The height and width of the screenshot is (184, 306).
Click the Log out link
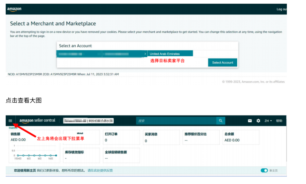click(x=281, y=9)
